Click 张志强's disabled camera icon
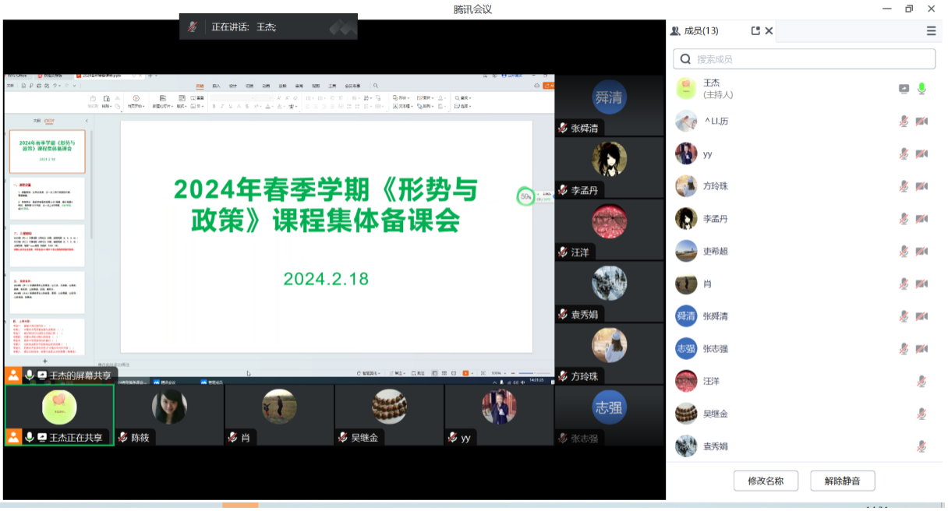Image resolution: width=948 pixels, height=511 pixels. pos(921,349)
